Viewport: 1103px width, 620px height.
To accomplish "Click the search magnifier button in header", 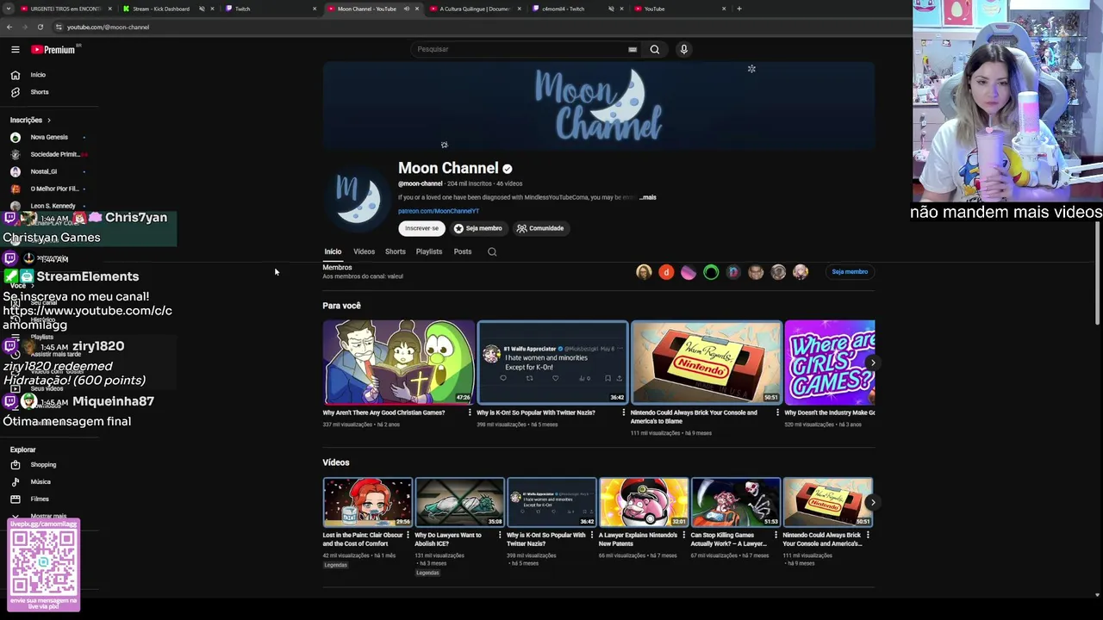I will click(655, 49).
